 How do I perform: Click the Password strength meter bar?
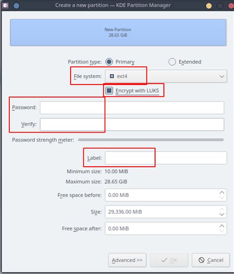click(x=151, y=140)
